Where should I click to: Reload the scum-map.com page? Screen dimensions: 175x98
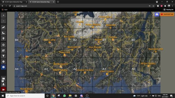click(10, 6)
